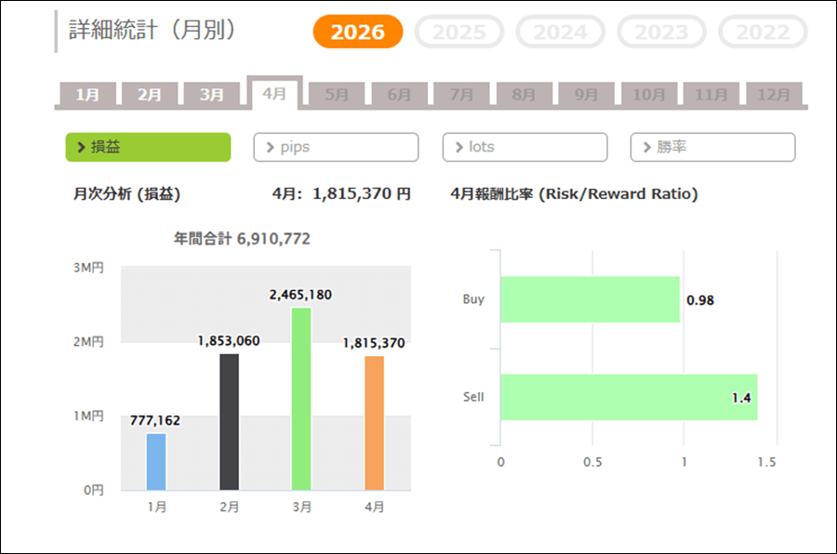Screen dimensions: 837x554
Task: Switch to the 2月 tab
Action: pos(150,95)
